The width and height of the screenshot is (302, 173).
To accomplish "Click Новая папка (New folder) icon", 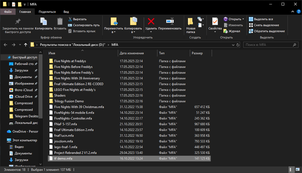I will coord(191,21).
